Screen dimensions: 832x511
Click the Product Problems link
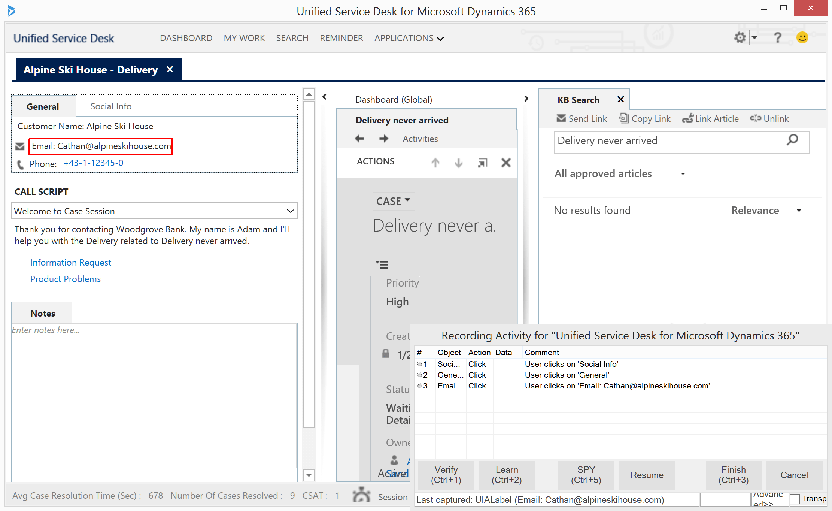[x=66, y=279]
